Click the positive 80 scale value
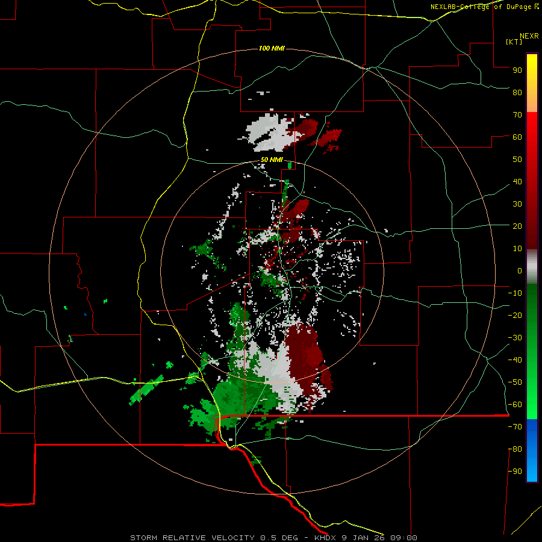 click(x=517, y=93)
